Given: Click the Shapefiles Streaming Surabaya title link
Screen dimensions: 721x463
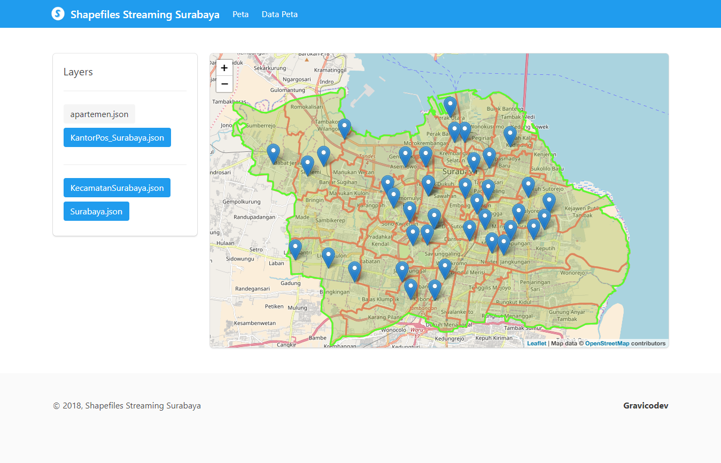Looking at the screenshot, I should pos(145,14).
